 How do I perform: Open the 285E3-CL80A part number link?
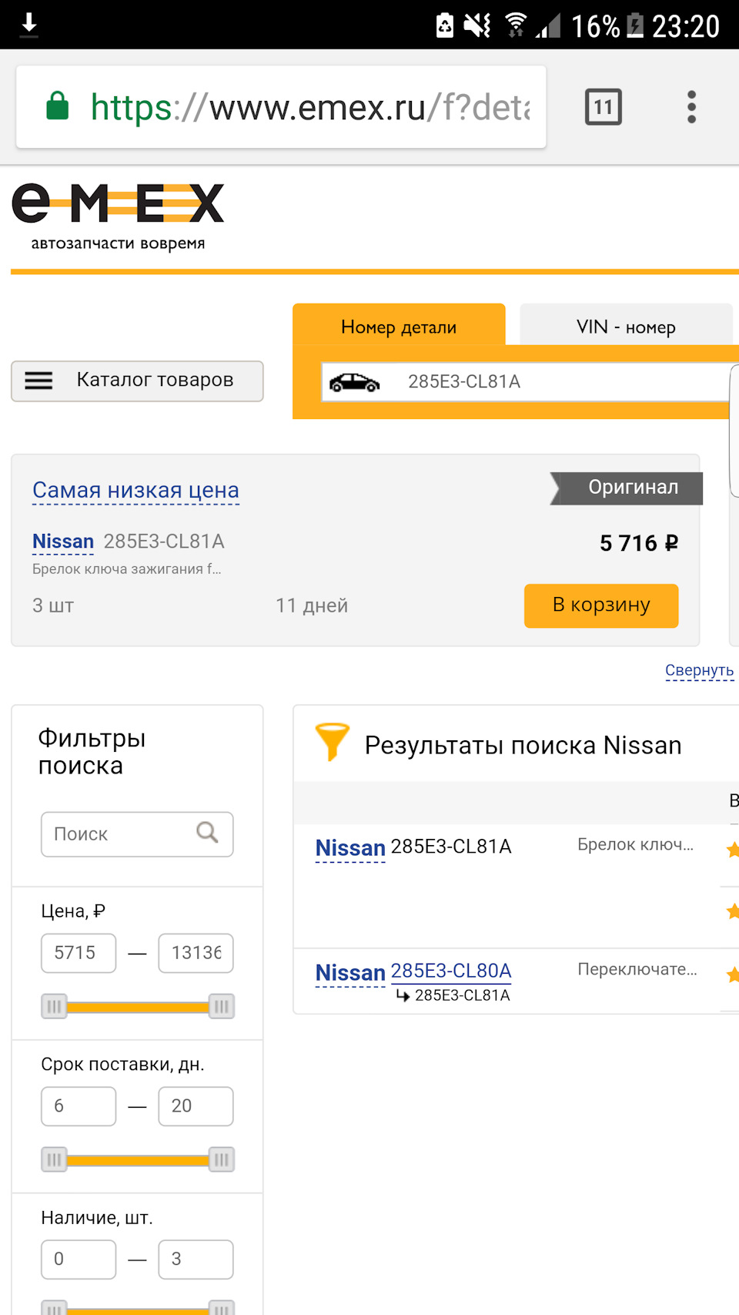(x=451, y=971)
